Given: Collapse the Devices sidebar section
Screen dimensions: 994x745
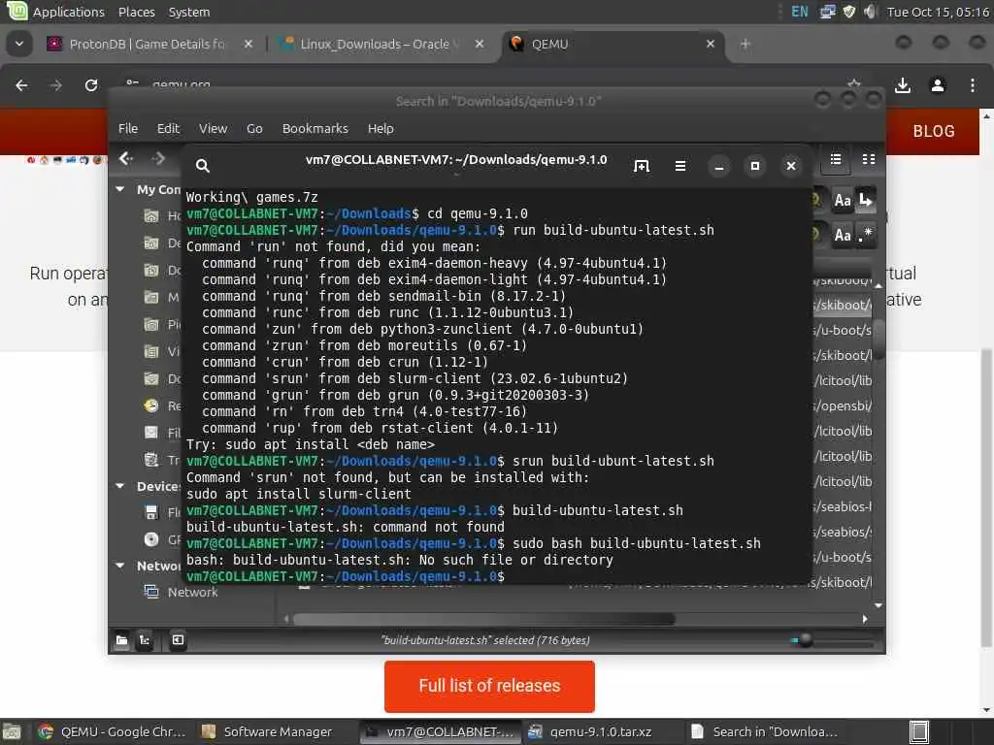Looking at the screenshot, I should tap(119, 486).
